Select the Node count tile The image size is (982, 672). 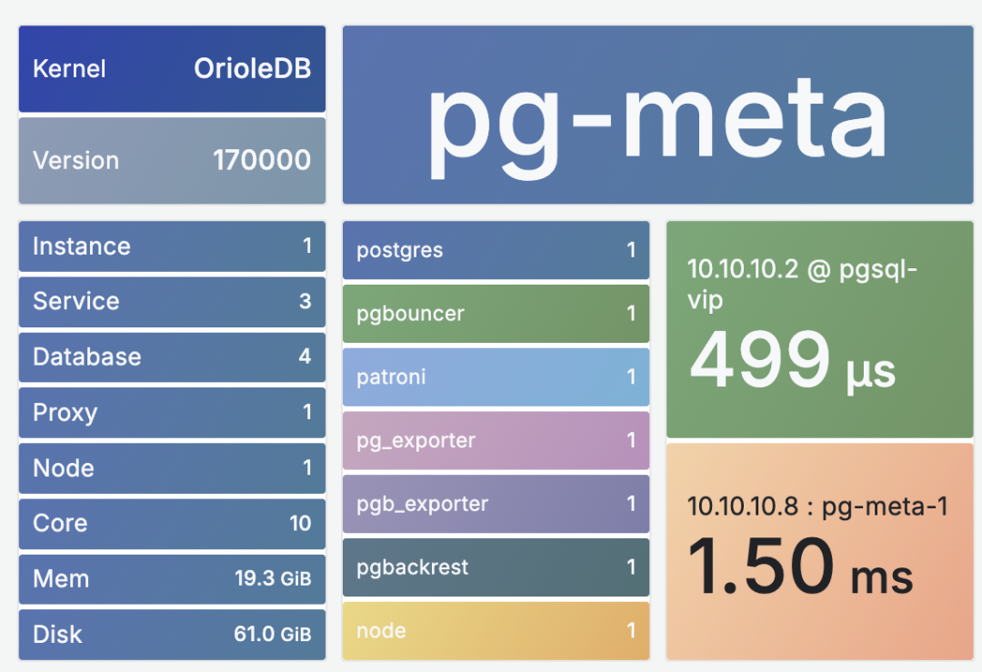point(172,467)
